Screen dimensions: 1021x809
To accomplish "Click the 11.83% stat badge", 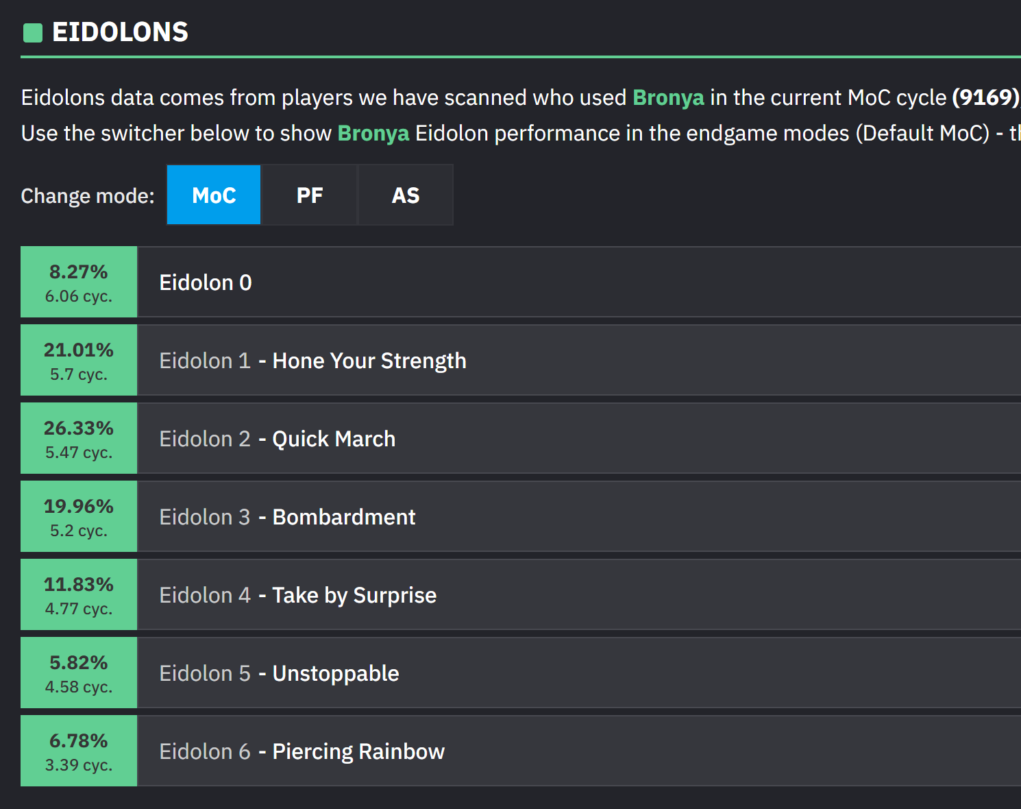I will coord(79,595).
